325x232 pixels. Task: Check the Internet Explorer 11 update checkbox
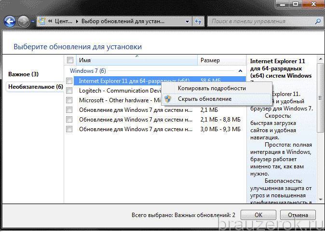click(69, 81)
